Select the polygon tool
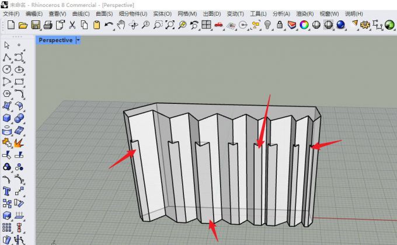The height and width of the screenshot is (245, 397). tap(7, 94)
